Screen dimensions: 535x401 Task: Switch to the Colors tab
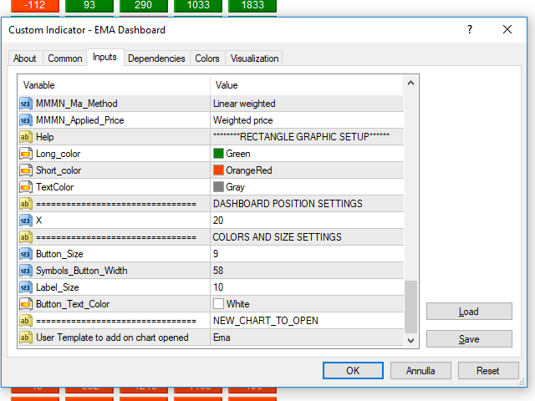[207, 58]
